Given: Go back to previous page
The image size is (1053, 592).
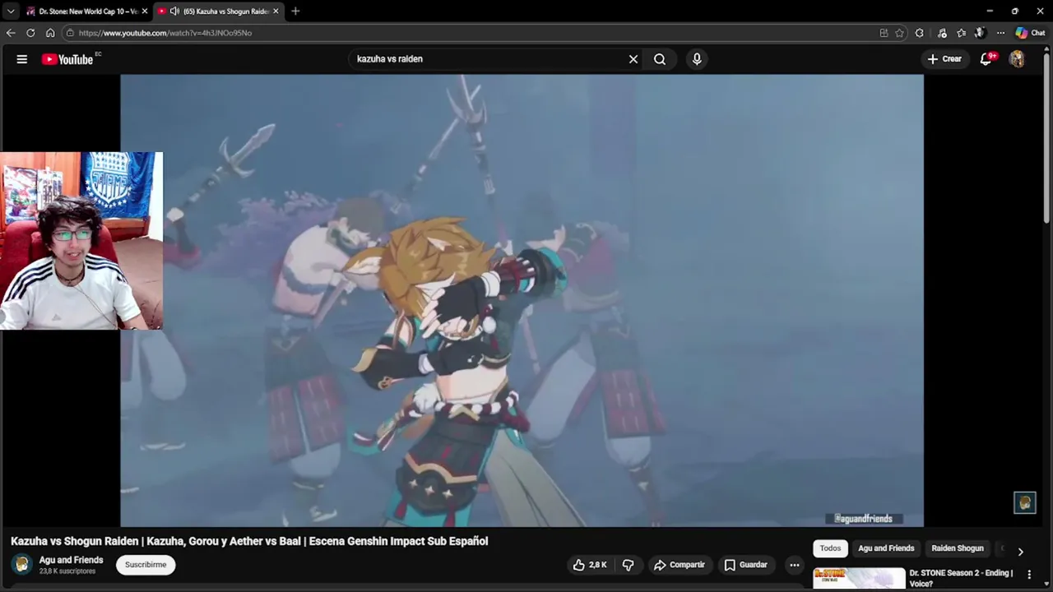Looking at the screenshot, I should click(x=11, y=33).
